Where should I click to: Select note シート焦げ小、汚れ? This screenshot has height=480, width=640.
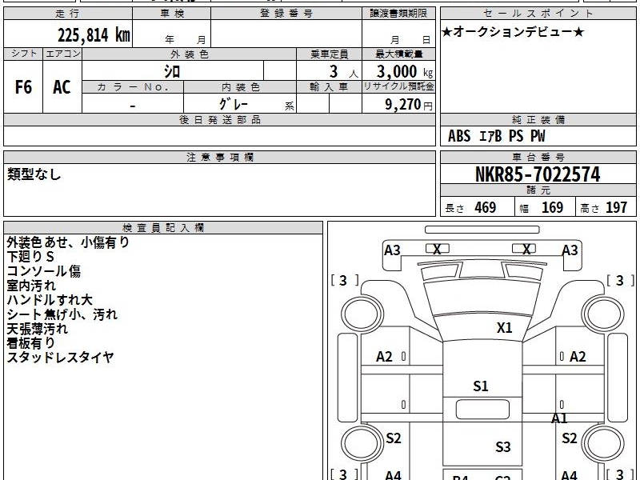point(62,314)
